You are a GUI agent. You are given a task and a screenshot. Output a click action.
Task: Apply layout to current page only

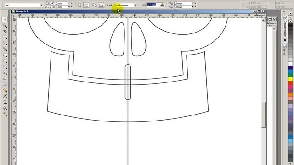click(101, 5)
